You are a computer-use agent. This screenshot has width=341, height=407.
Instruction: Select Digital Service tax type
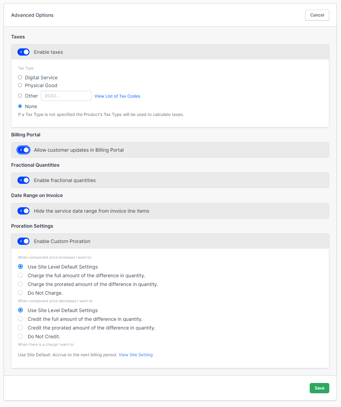tap(20, 77)
